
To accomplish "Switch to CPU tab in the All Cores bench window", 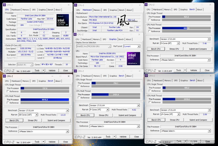I will pyautogui.click(x=7, y=81).
